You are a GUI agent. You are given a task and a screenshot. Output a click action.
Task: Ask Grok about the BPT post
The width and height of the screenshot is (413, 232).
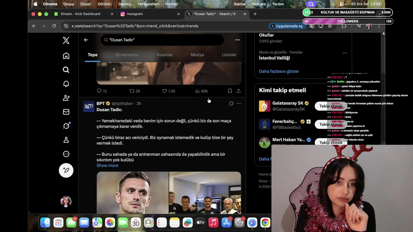tap(231, 103)
